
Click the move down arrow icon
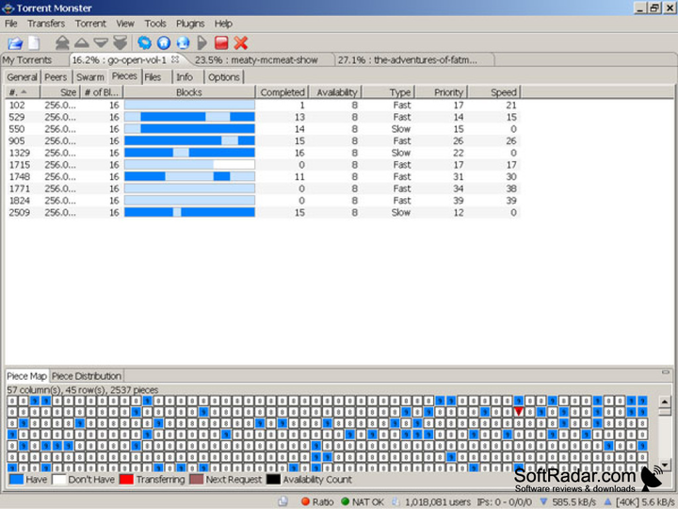[101, 42]
